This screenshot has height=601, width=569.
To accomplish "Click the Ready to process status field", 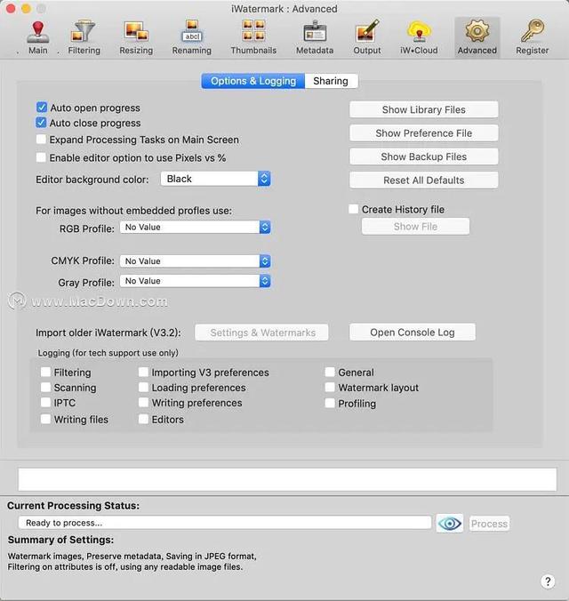I will [x=225, y=523].
